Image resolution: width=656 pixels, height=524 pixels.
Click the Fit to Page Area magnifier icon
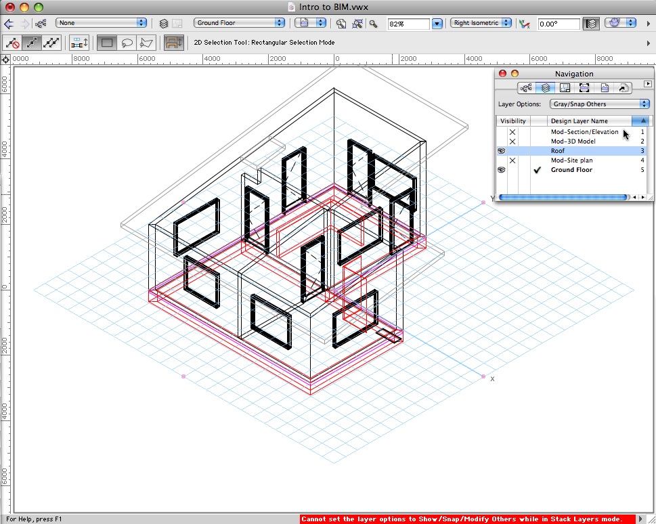(x=341, y=24)
